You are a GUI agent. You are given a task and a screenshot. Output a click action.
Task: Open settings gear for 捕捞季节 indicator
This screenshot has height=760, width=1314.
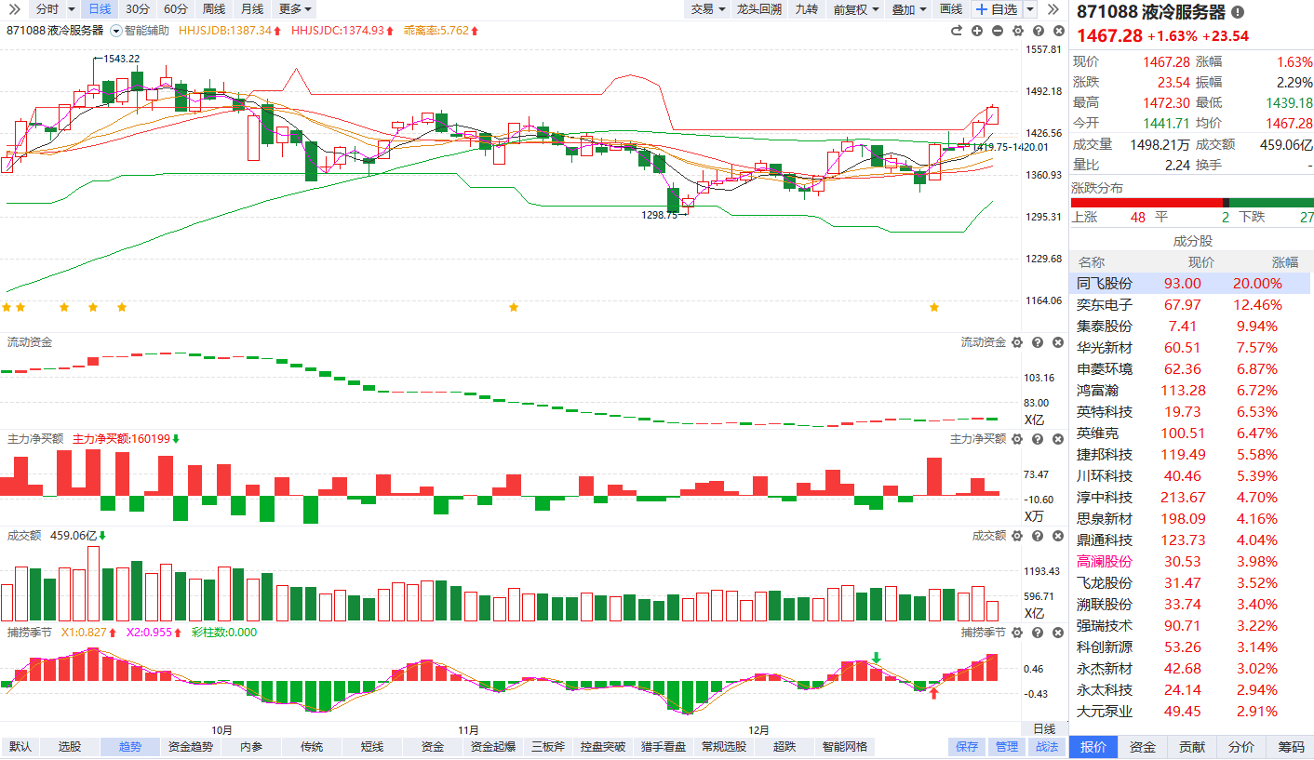coord(1017,633)
